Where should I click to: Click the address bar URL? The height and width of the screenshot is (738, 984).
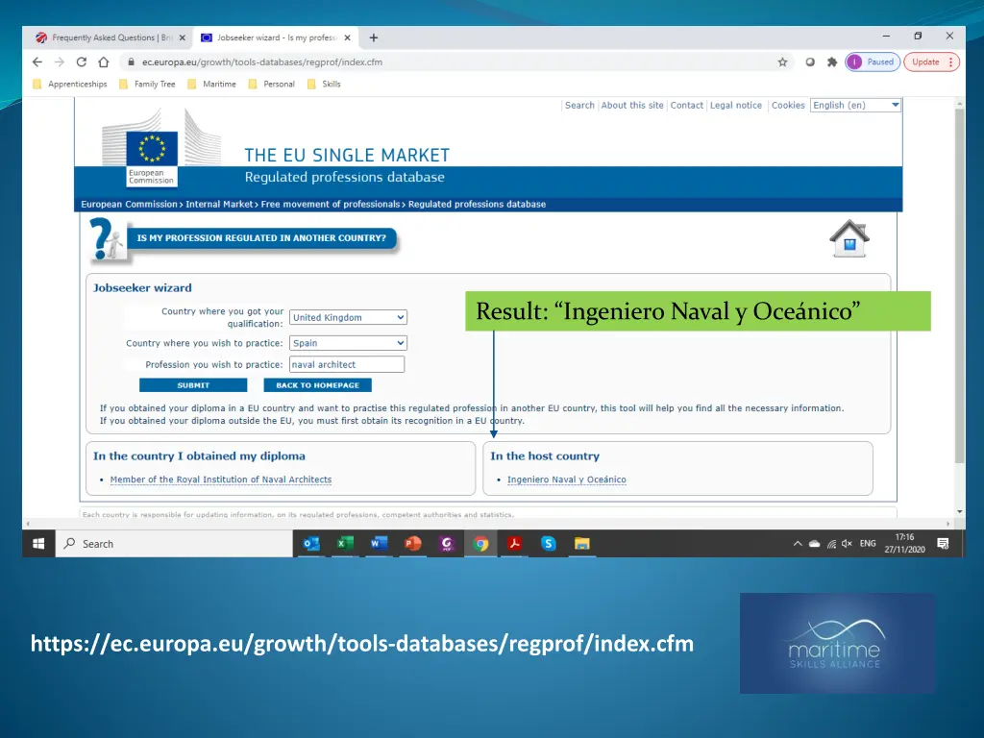coord(261,62)
